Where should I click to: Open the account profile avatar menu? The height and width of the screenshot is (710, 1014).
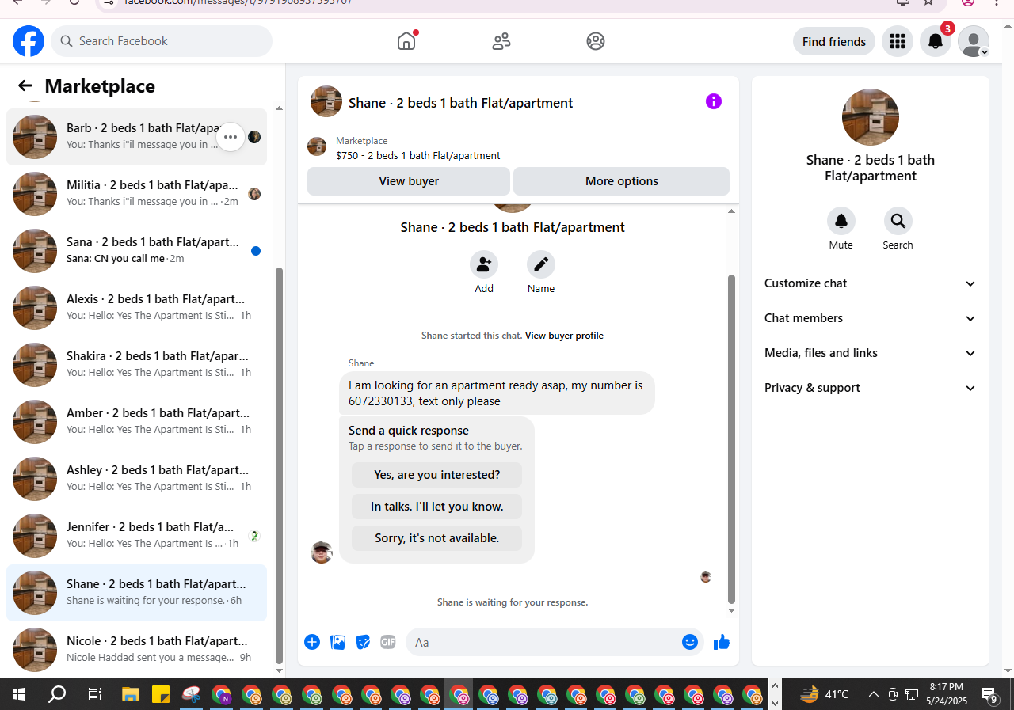[974, 41]
